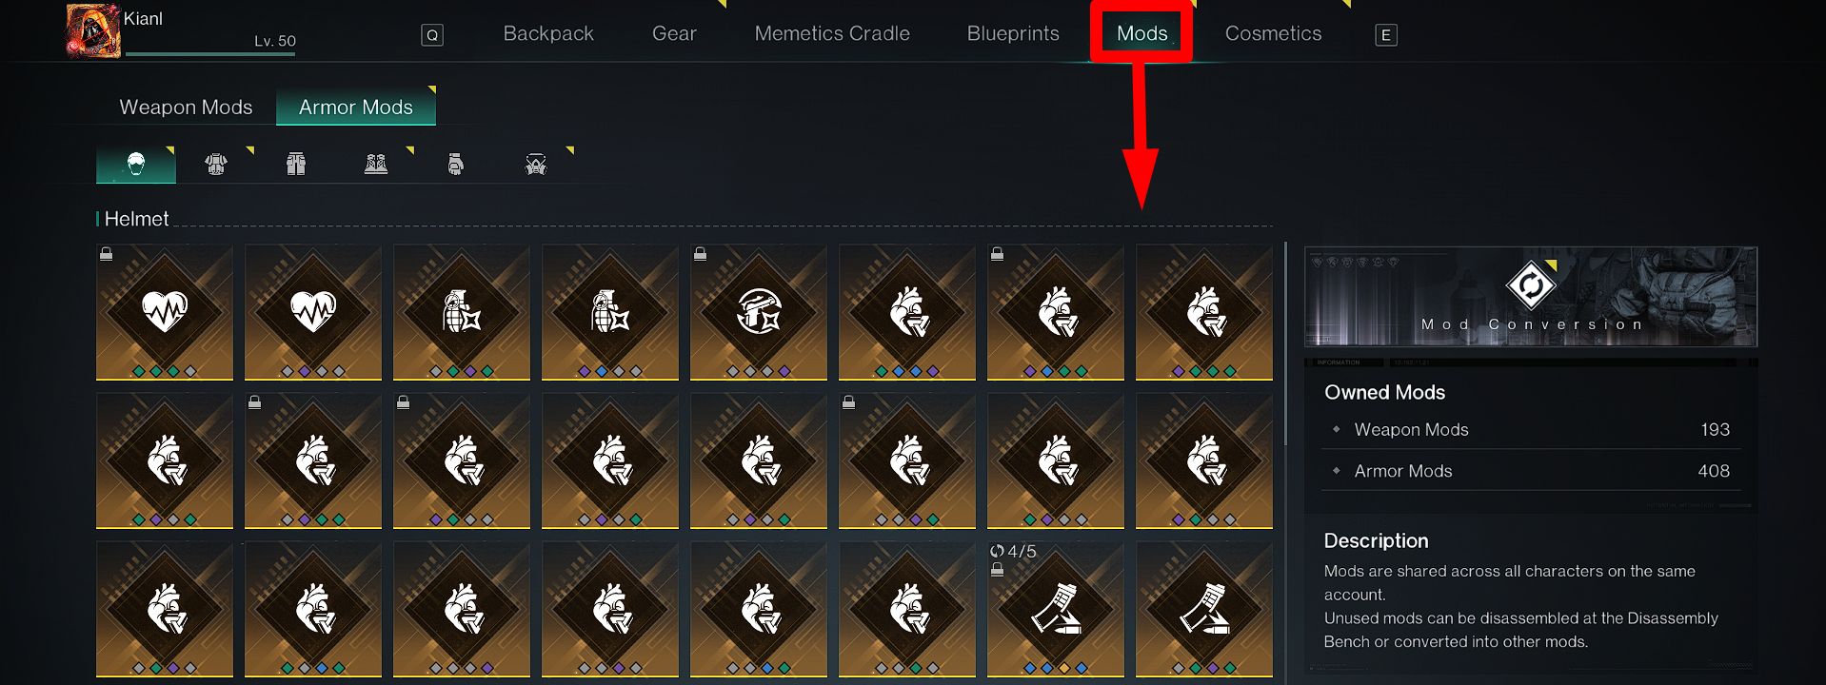Select the chest armor slot icon
Image resolution: width=1826 pixels, height=685 pixels.
[216, 165]
